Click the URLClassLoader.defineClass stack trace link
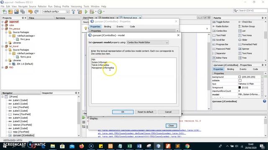The width and height of the screenshot is (268, 150). 142,133
